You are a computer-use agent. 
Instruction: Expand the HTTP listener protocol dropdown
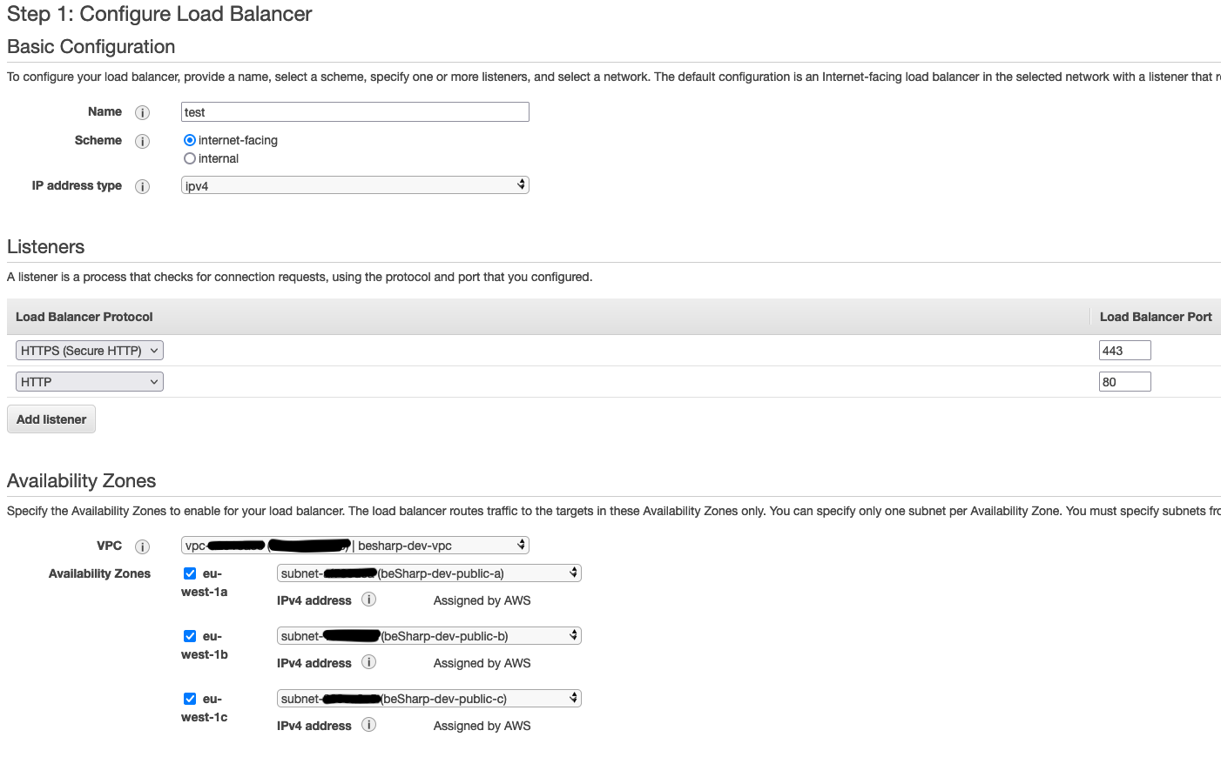tap(89, 382)
